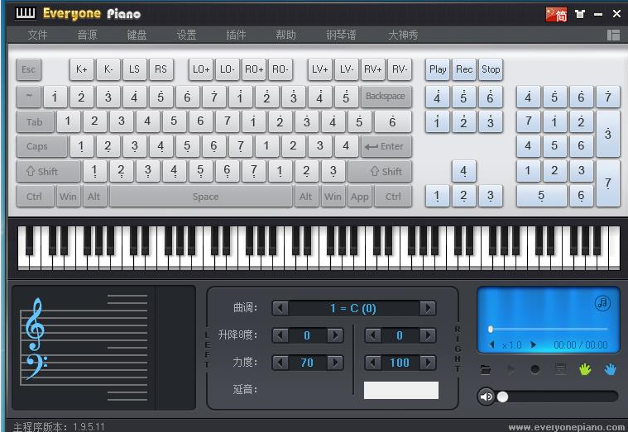Viewport: 628px width, 432px height.
Task: Increase left-hand octave (升降8度) value
Action: click(x=335, y=335)
